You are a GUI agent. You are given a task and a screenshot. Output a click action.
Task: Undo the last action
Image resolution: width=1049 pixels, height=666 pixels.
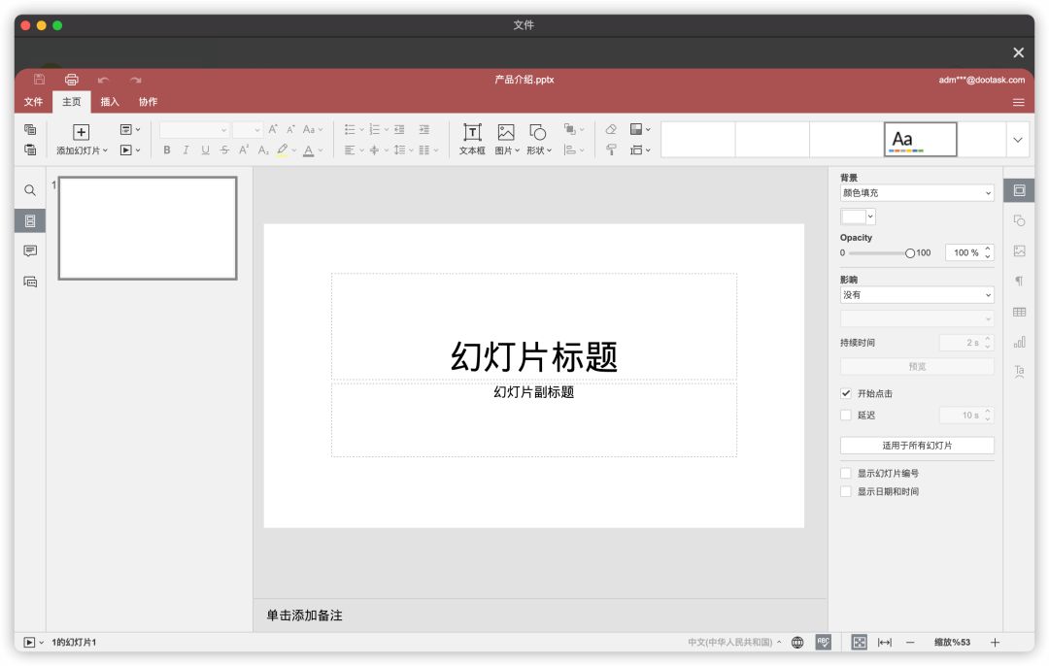(x=104, y=81)
